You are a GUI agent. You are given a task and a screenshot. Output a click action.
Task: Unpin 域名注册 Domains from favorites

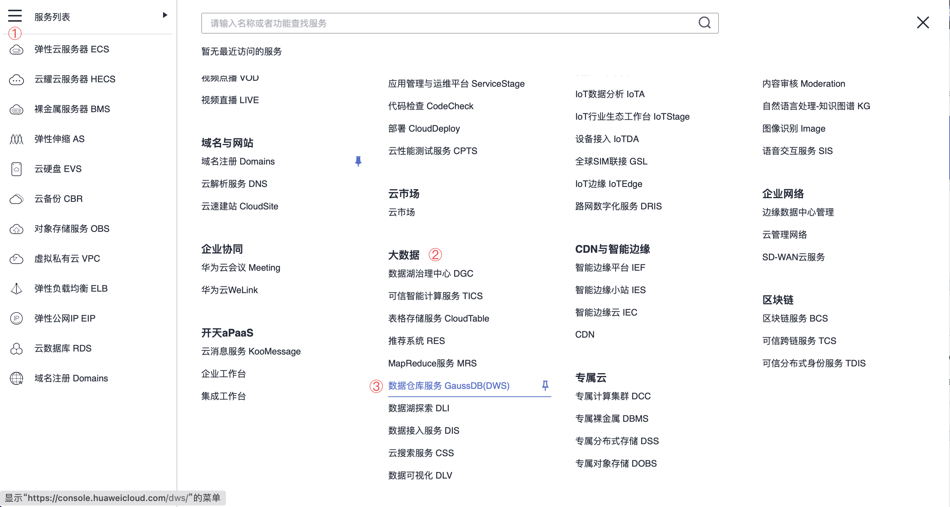tap(358, 161)
